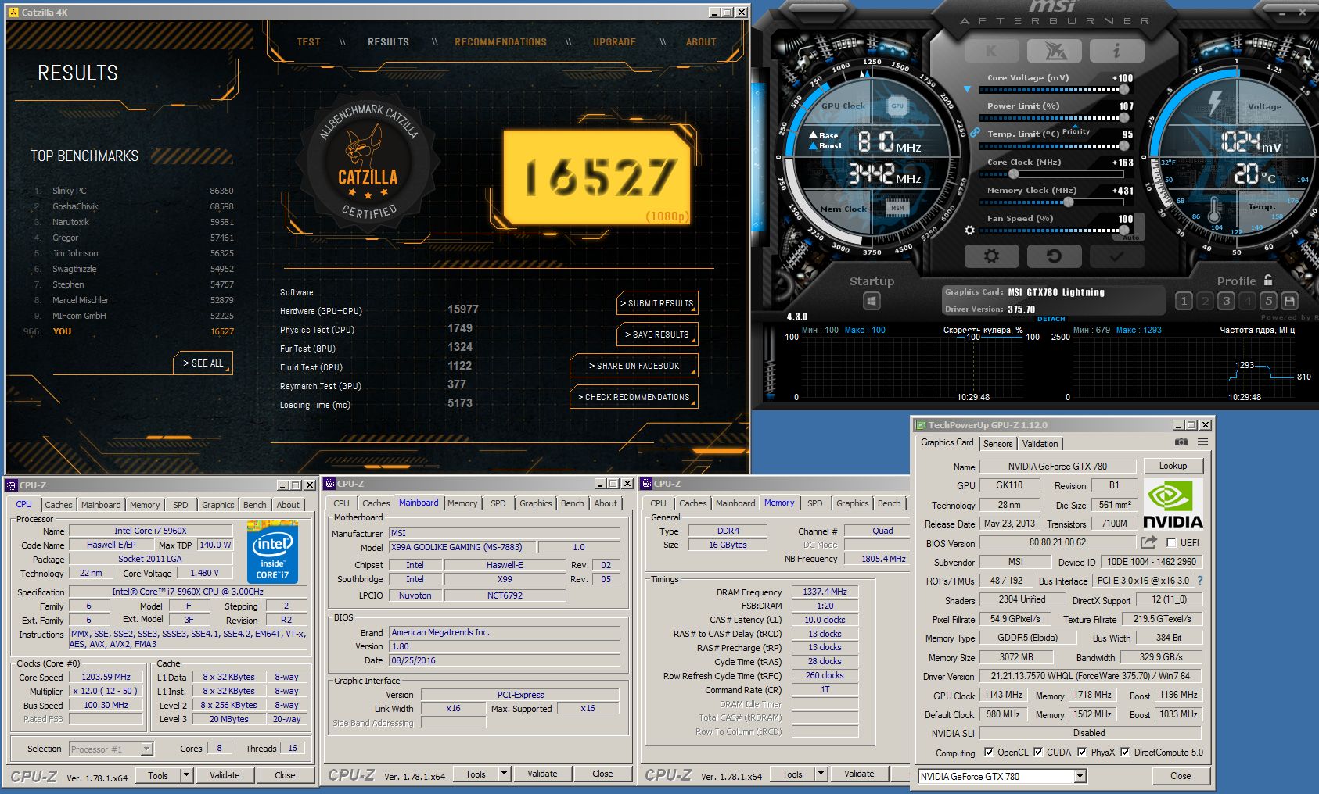Open Catzilla Upgrade tab
The image size is (1319, 794).
tap(614, 42)
